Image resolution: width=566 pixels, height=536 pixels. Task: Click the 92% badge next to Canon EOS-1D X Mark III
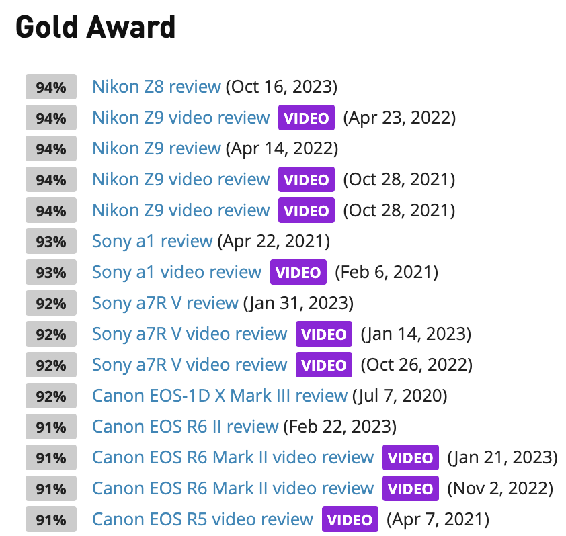click(x=50, y=396)
